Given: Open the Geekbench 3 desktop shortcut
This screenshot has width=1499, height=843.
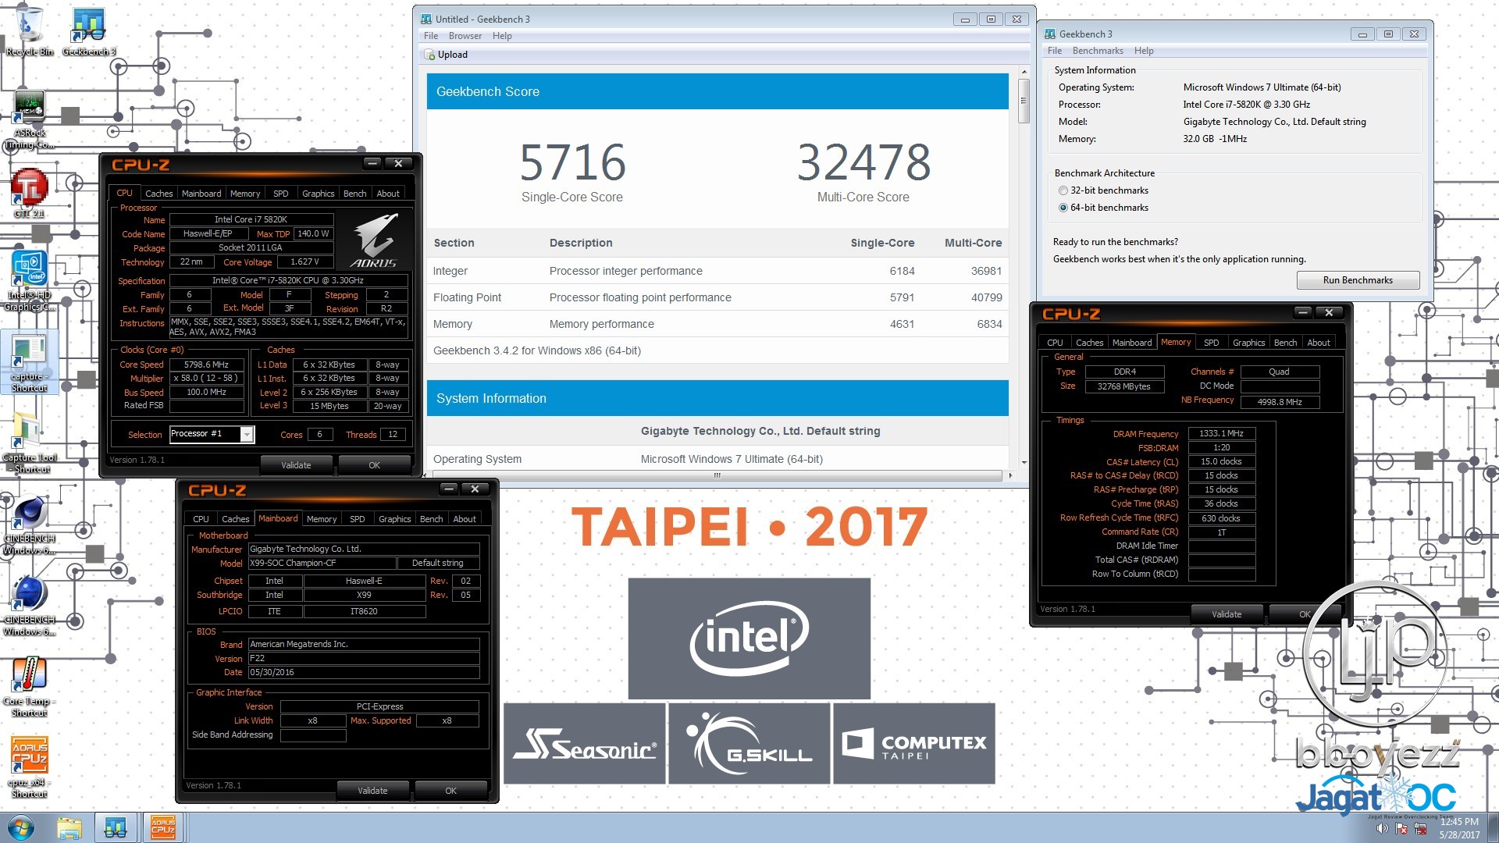Looking at the screenshot, I should point(89,31).
